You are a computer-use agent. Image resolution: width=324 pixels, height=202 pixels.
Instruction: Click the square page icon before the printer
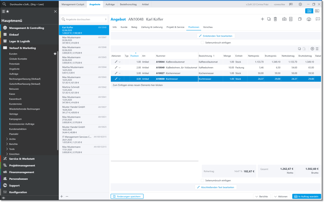coord(300,19)
